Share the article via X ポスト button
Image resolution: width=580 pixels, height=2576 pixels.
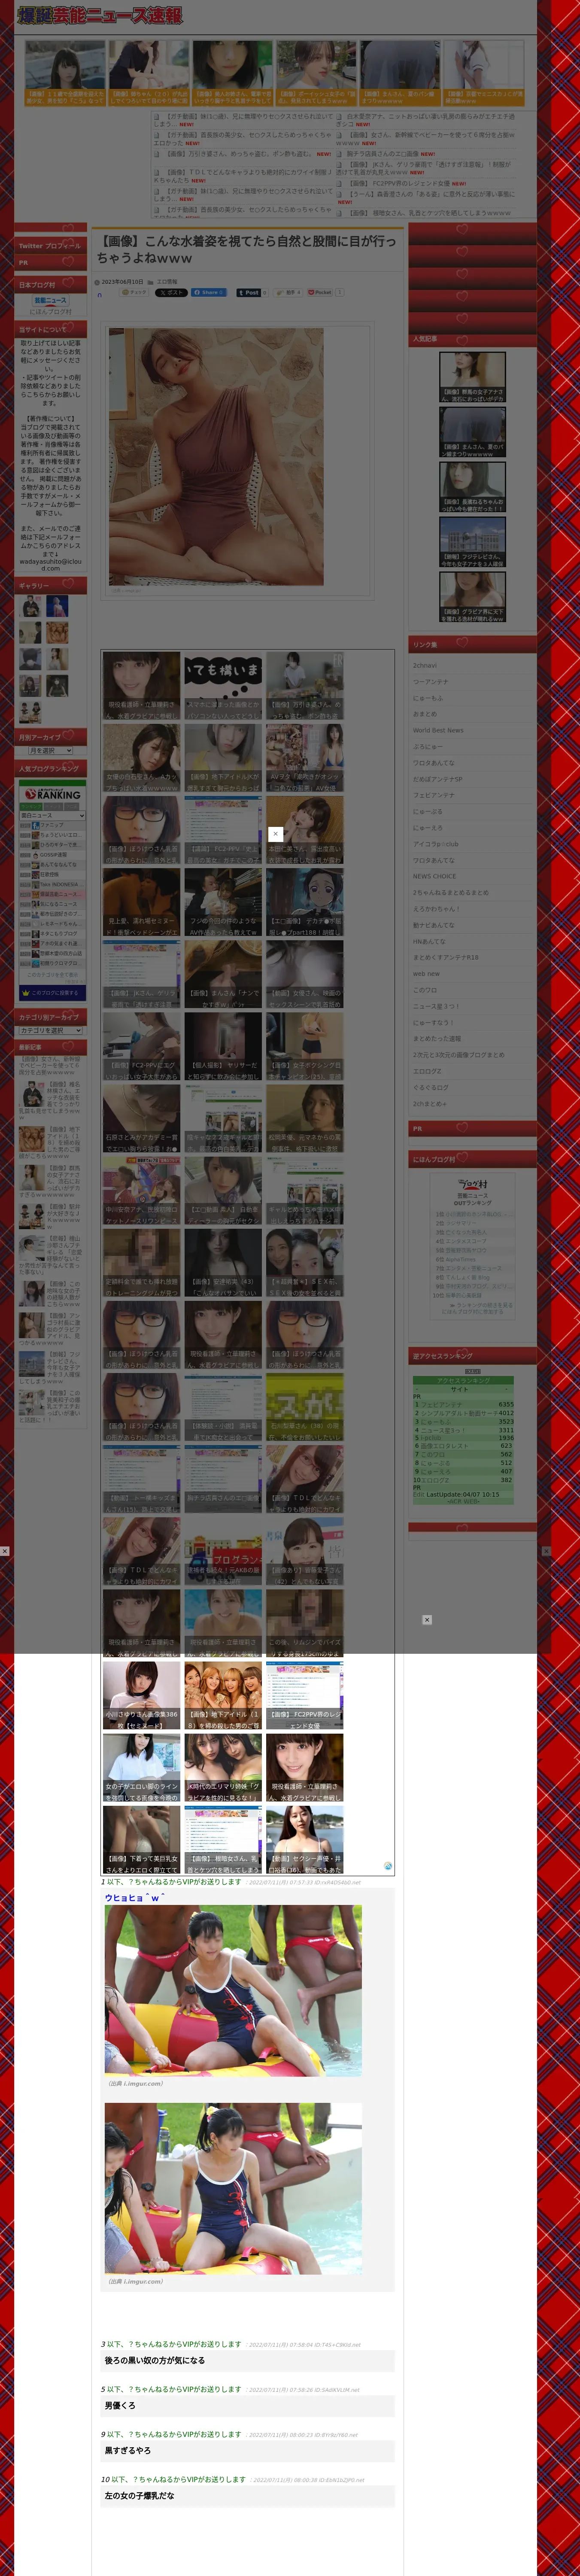click(171, 293)
